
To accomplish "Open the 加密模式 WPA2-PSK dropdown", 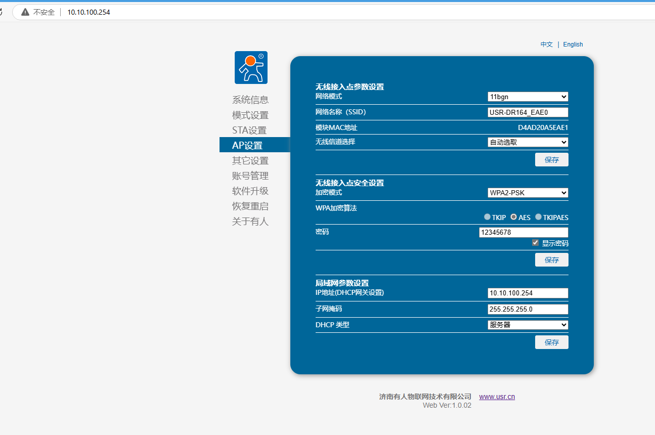I will (x=528, y=193).
